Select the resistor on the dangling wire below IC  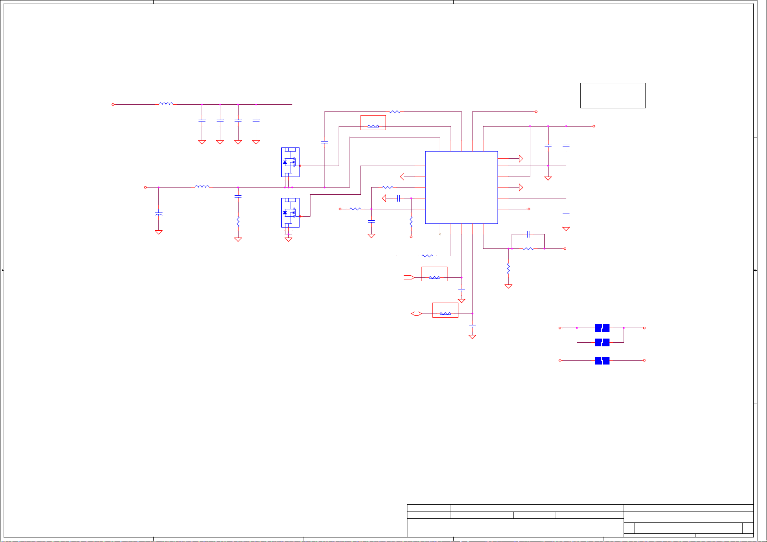(427, 256)
